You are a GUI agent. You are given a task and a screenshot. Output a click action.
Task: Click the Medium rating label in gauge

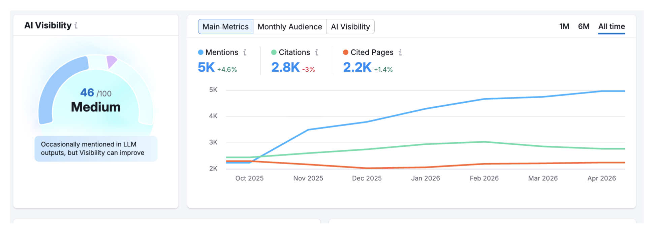(x=96, y=107)
